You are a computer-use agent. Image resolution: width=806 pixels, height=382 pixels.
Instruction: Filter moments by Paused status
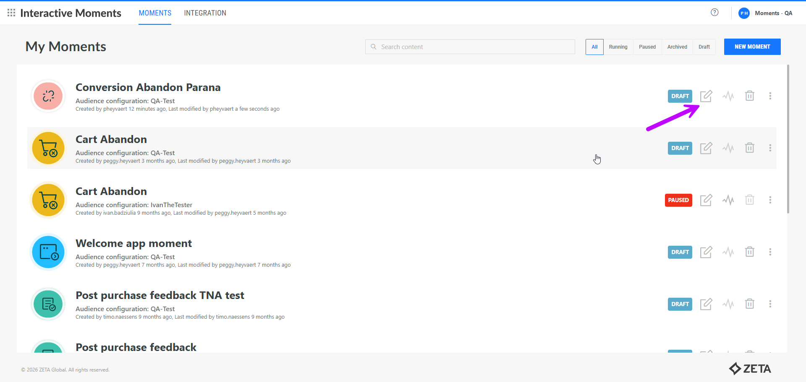point(647,47)
